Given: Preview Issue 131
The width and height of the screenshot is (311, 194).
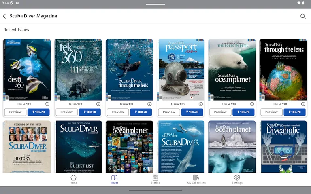Looking at the screenshot, I should (118, 112).
